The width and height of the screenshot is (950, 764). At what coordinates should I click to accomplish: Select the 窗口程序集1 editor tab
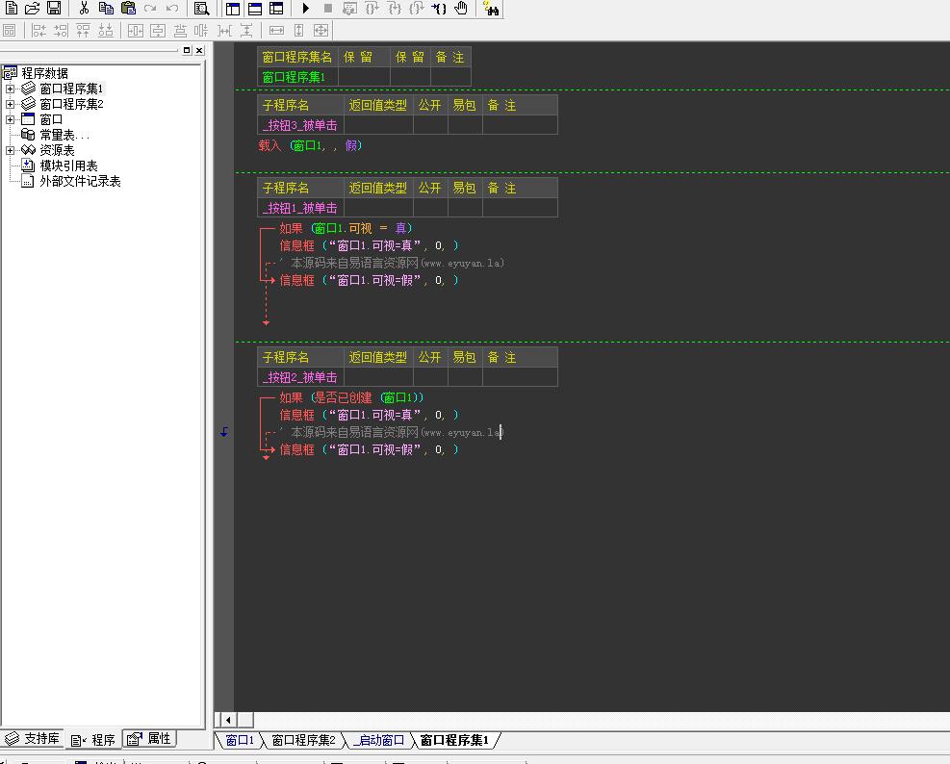[x=453, y=740]
